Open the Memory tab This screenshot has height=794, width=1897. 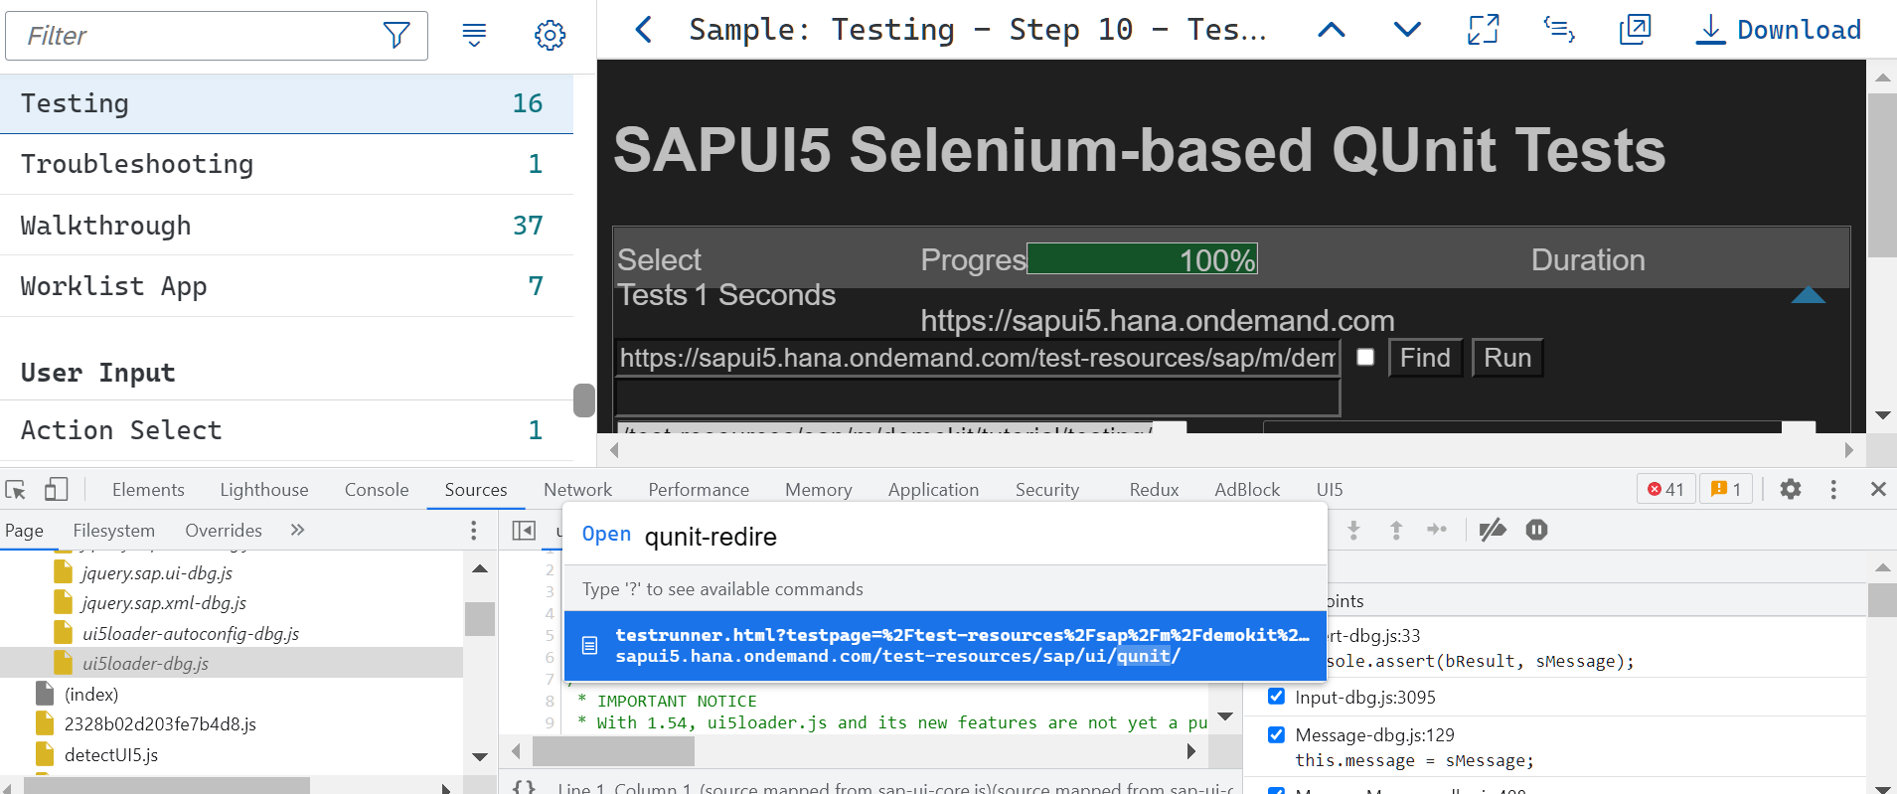pyautogui.click(x=819, y=489)
